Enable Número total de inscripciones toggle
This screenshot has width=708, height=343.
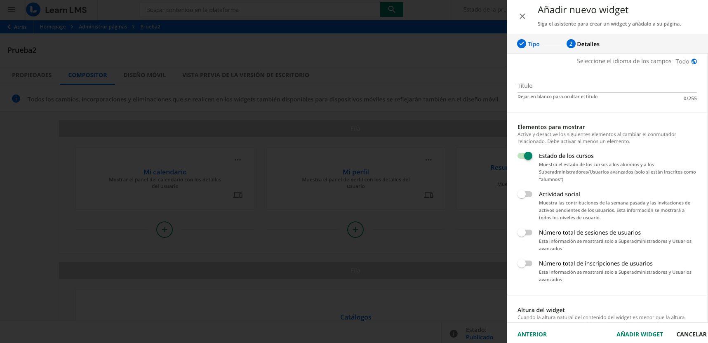coord(525,263)
